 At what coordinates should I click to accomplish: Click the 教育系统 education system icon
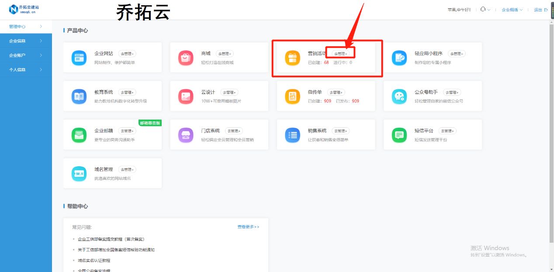click(x=79, y=96)
